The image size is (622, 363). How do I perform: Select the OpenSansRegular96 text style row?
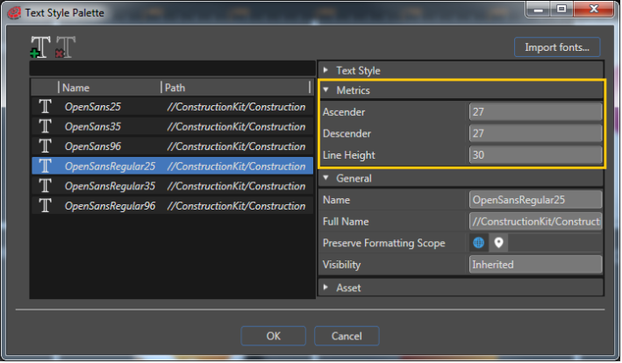pyautogui.click(x=172, y=206)
